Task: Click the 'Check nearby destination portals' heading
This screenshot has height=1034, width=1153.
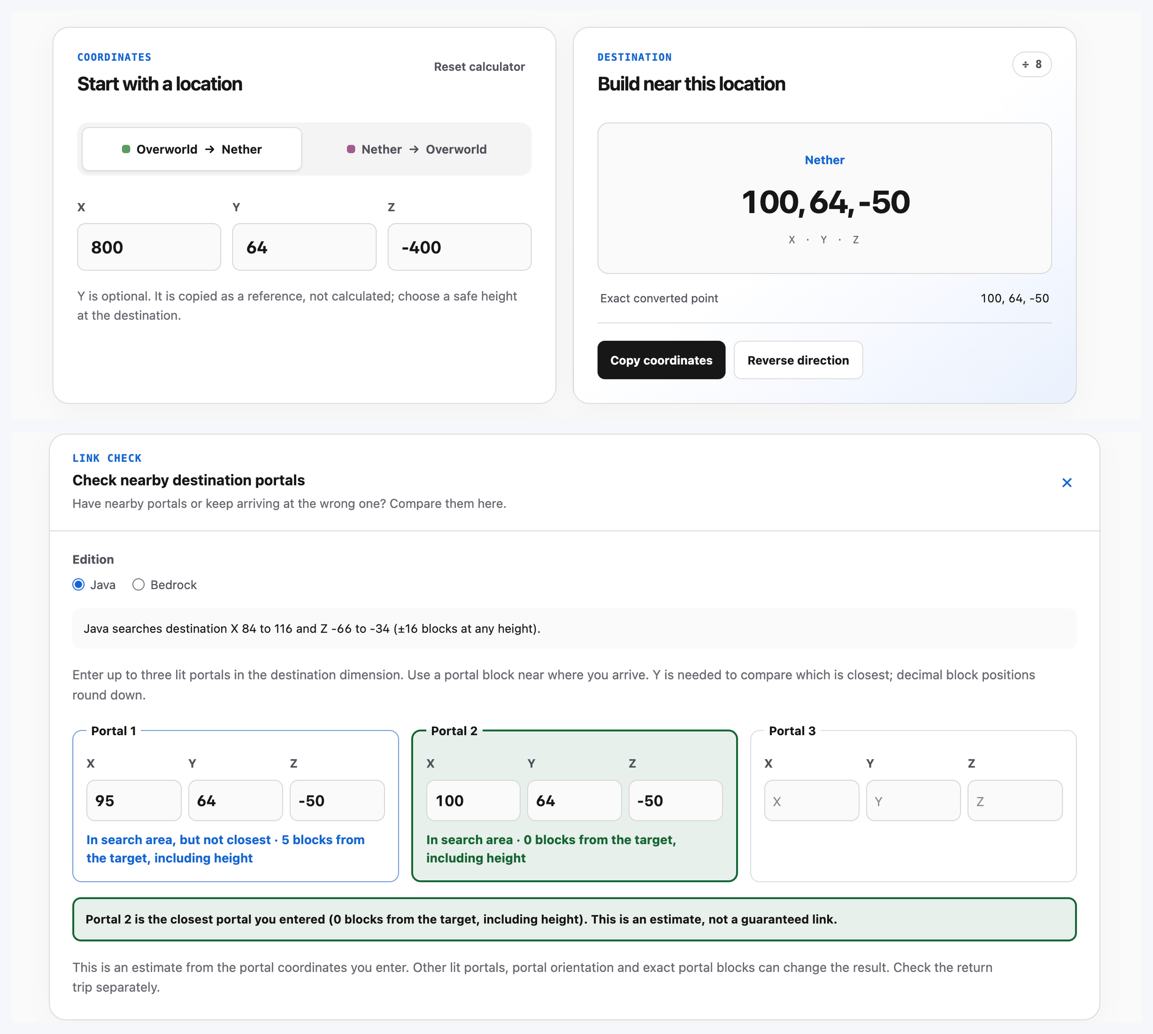Action: (188, 481)
